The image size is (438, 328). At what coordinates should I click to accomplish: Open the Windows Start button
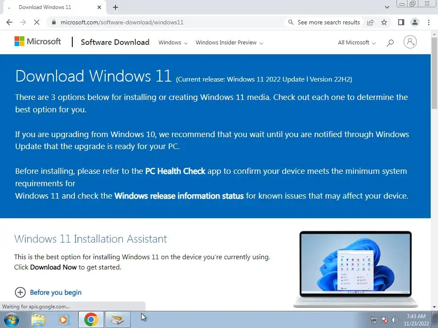pyautogui.click(x=12, y=319)
